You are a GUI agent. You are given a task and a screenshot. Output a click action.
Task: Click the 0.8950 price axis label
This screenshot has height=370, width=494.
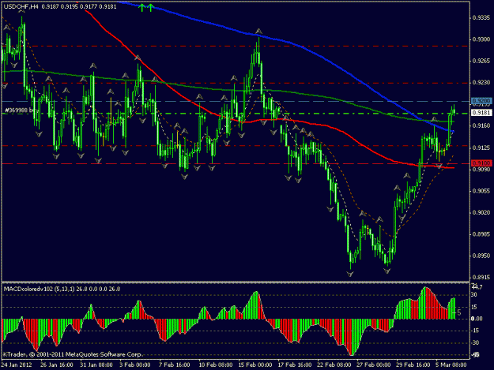click(x=481, y=256)
